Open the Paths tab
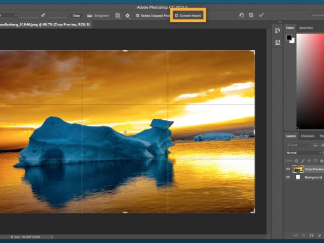 pos(322,136)
